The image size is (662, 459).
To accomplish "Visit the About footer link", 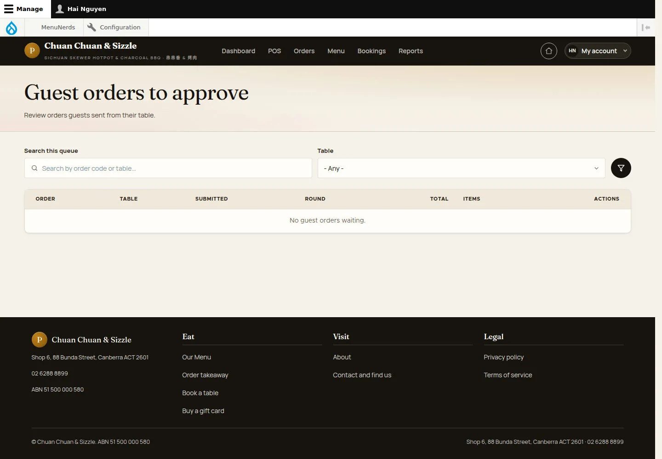I will 342,357.
